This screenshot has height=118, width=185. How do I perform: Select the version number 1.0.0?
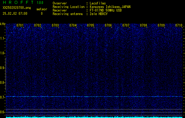[40, 2]
